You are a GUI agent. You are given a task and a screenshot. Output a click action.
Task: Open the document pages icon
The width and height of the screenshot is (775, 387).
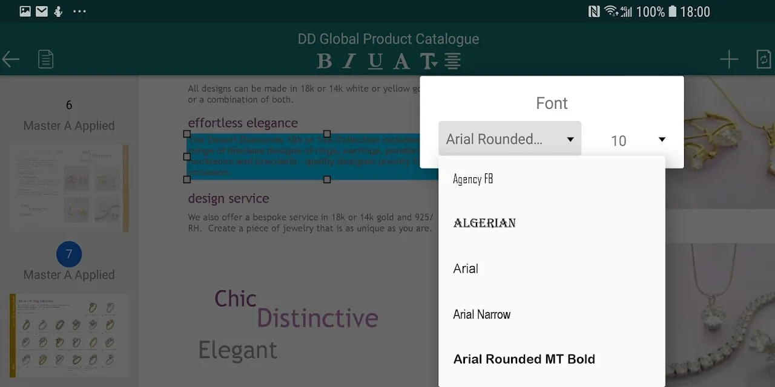coord(45,59)
